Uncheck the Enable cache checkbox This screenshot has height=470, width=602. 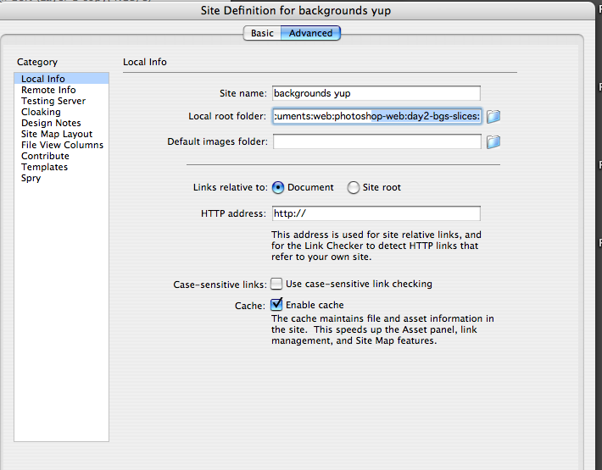point(276,304)
